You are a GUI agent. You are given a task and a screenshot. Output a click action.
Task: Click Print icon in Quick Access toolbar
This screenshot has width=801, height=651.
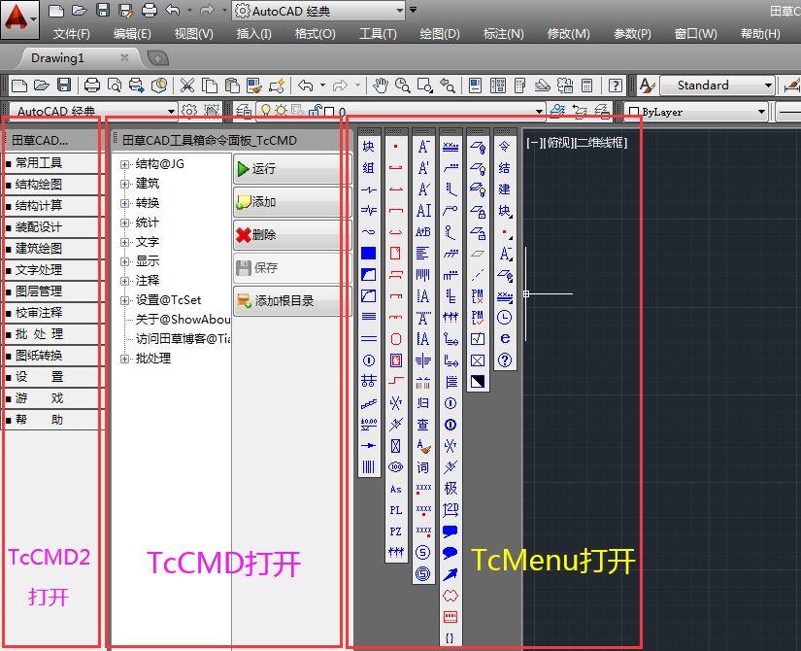[149, 11]
